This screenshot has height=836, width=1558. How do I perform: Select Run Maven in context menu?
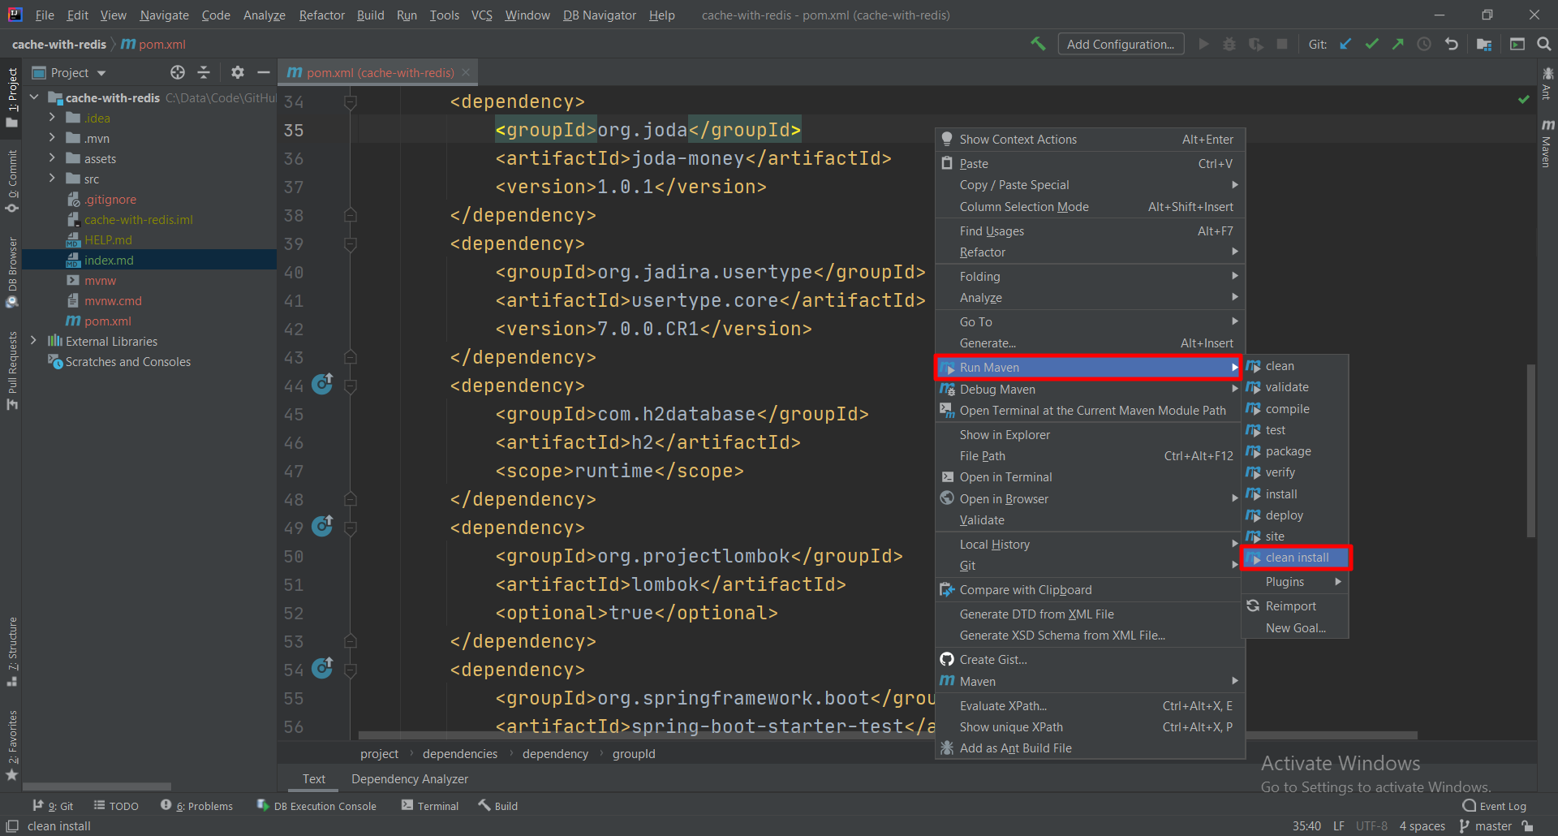pyautogui.click(x=1088, y=368)
